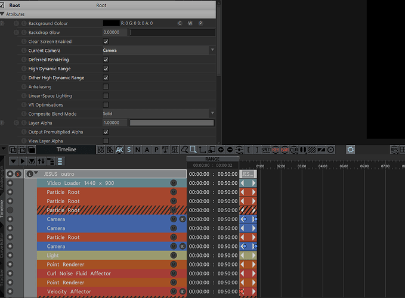Image resolution: width=405 pixels, height=298 pixels.
Task: Click the A timeline toolbar button
Action: [147, 150]
